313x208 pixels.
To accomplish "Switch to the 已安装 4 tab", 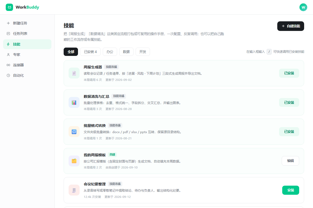I will point(90,52).
